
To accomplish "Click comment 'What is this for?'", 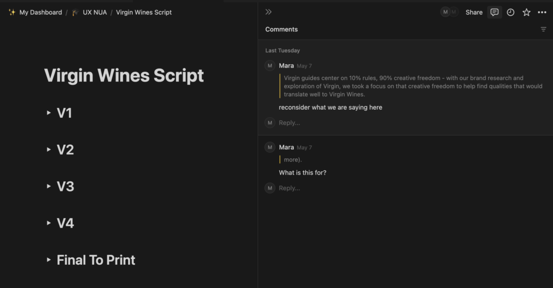I will click(302, 172).
